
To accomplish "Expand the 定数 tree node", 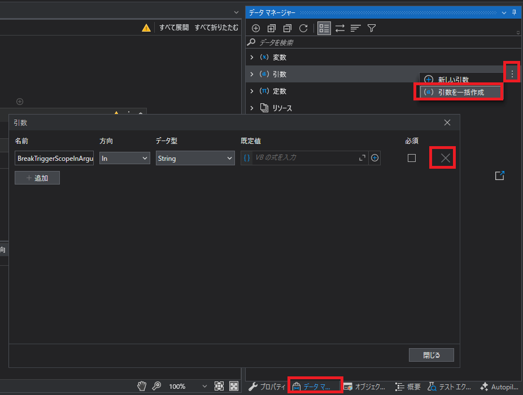I will (252, 91).
